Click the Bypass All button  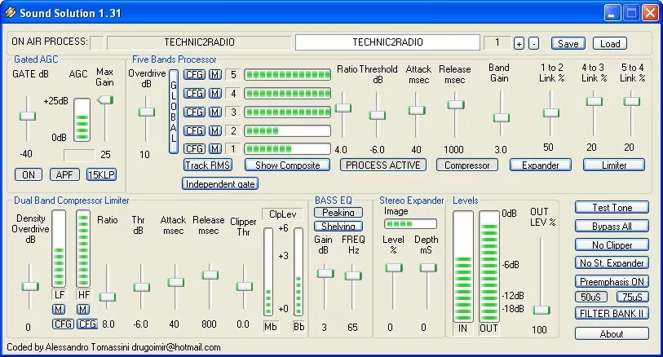click(612, 226)
